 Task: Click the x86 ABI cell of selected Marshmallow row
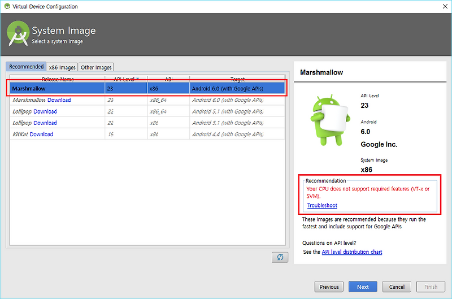click(x=168, y=89)
